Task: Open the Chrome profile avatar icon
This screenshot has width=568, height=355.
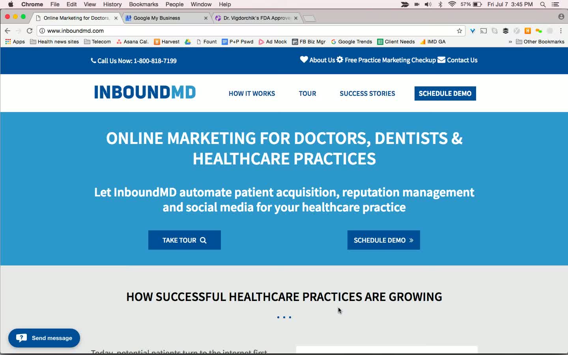Action: 561,17
